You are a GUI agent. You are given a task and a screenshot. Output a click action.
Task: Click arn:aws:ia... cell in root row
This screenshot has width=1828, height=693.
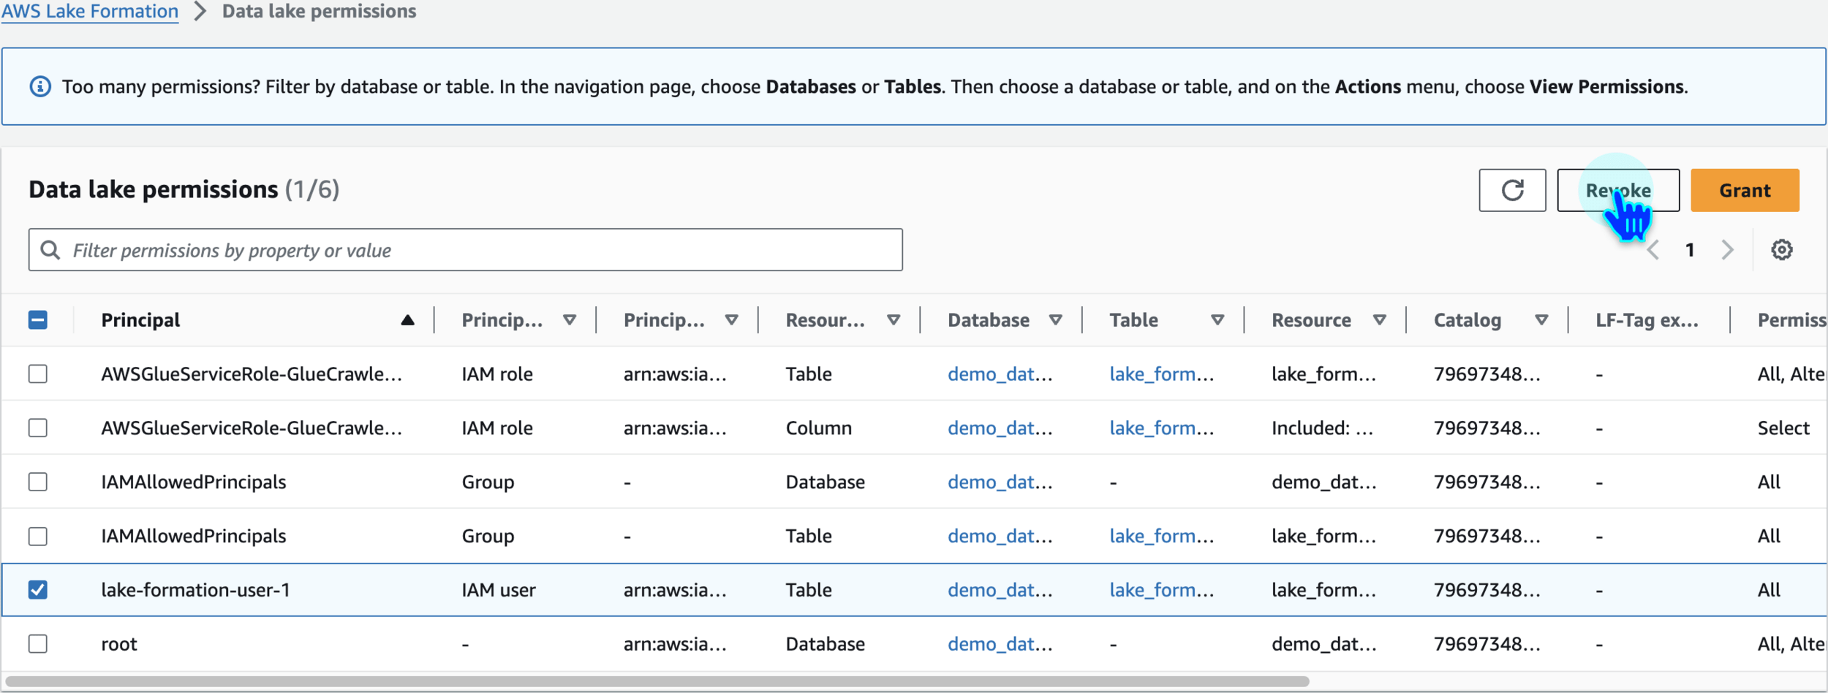coord(675,644)
